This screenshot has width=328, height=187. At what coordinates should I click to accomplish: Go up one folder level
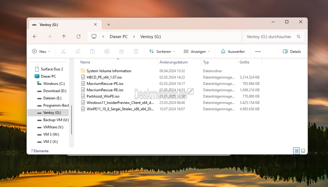coord(64,37)
